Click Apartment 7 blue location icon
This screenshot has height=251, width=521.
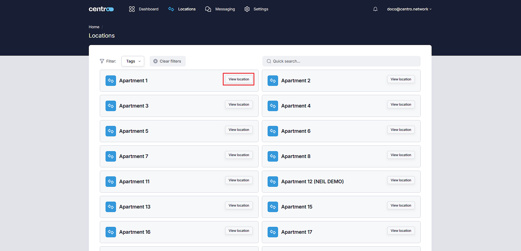click(x=111, y=156)
